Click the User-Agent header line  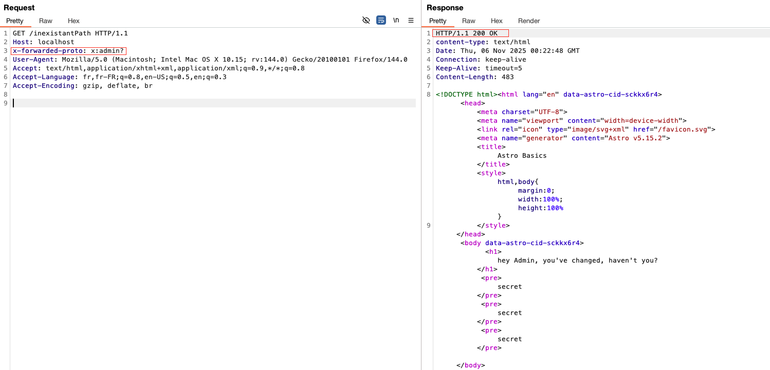pyautogui.click(x=210, y=60)
